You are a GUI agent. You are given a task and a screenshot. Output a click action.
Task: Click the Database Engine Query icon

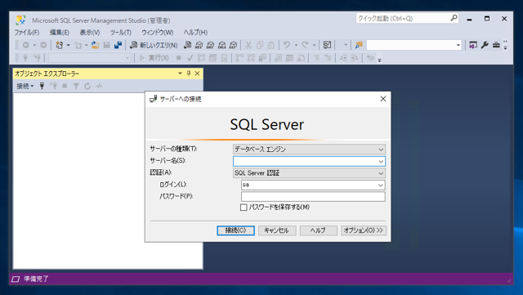[188, 45]
